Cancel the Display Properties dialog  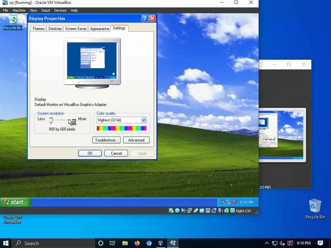116,153
